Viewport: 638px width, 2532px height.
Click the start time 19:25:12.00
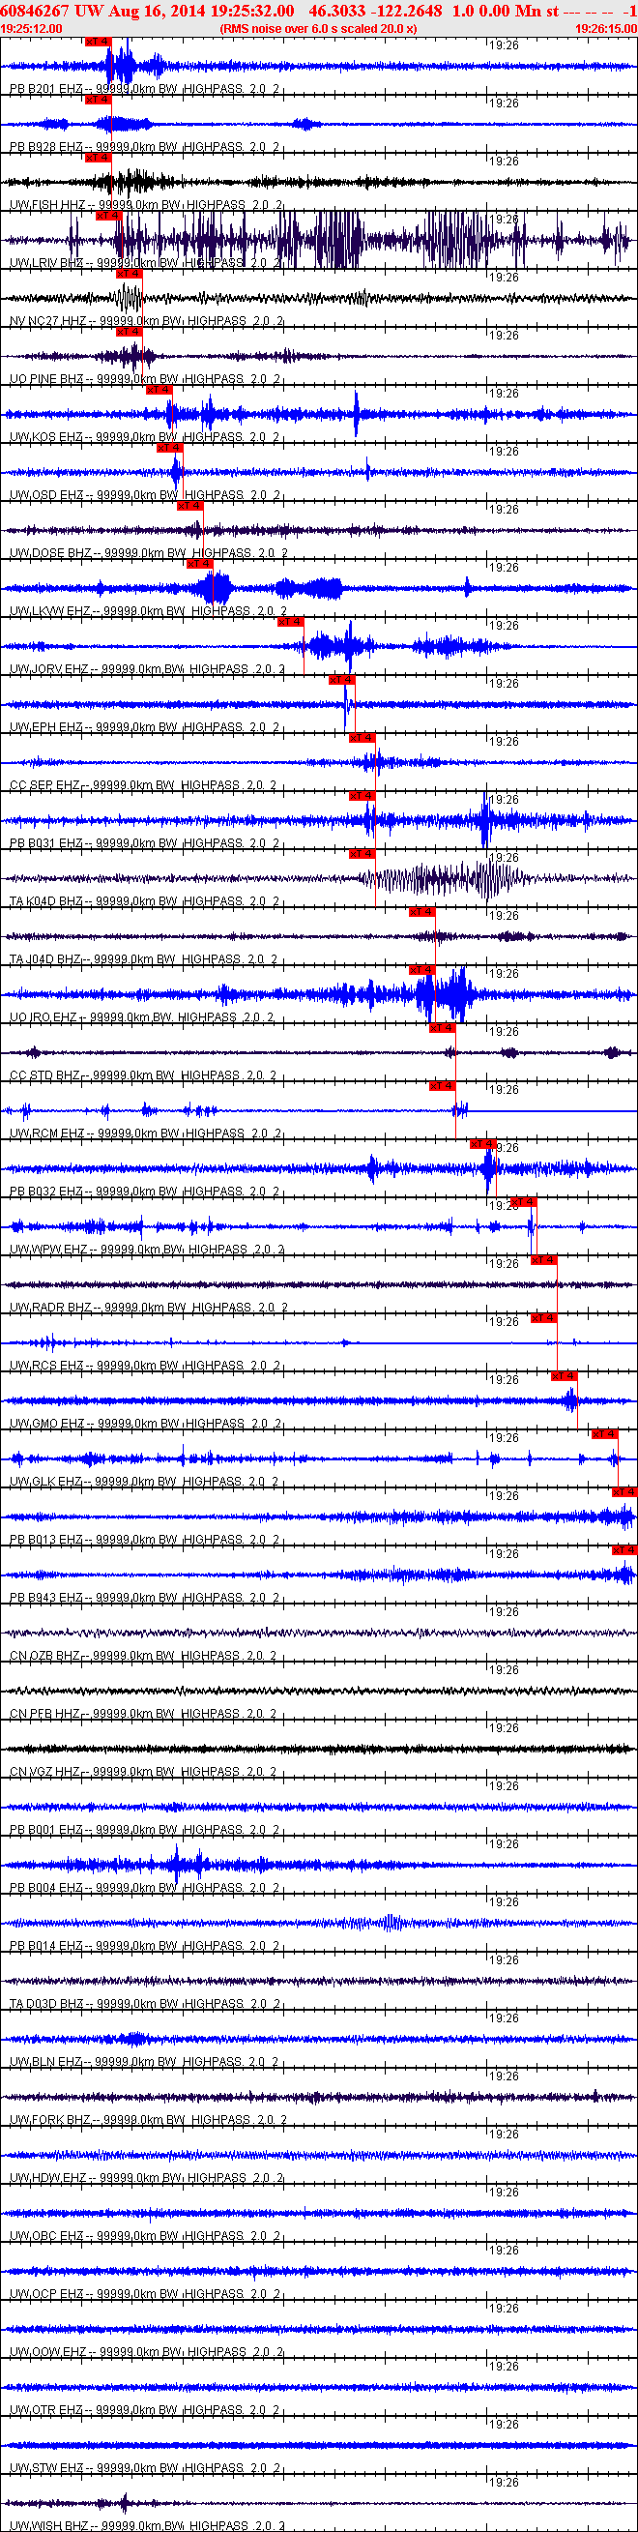pyautogui.click(x=32, y=28)
